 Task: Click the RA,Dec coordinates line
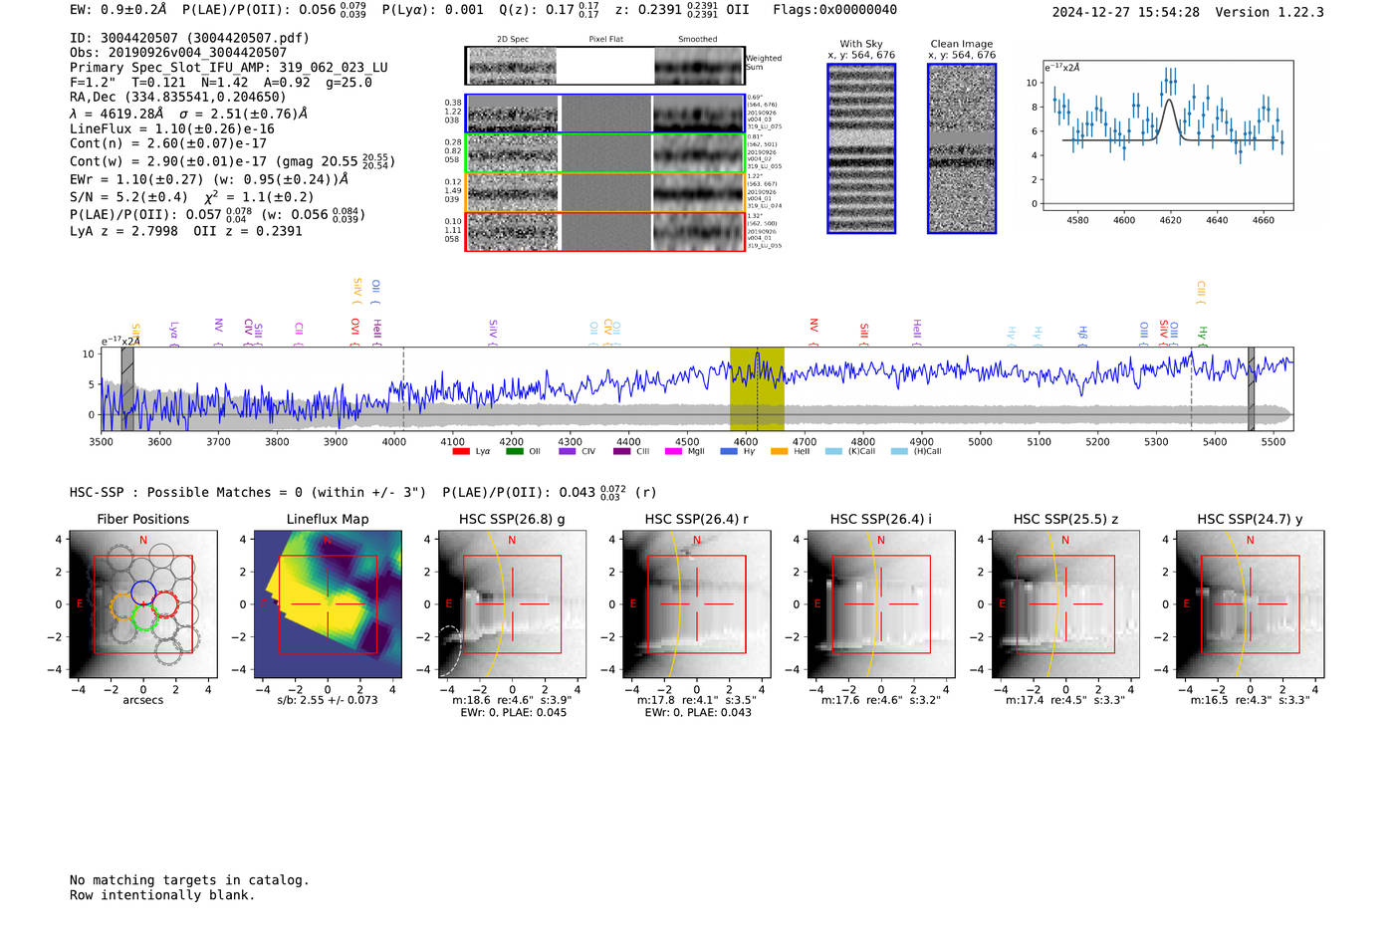pyautogui.click(x=177, y=98)
